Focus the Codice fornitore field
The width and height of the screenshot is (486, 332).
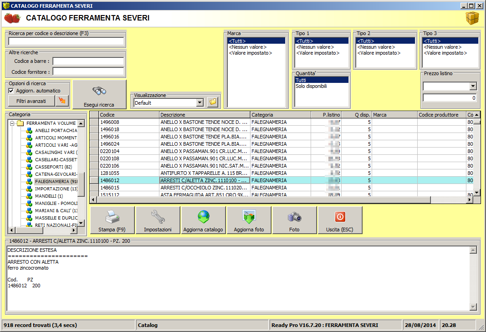click(88, 72)
